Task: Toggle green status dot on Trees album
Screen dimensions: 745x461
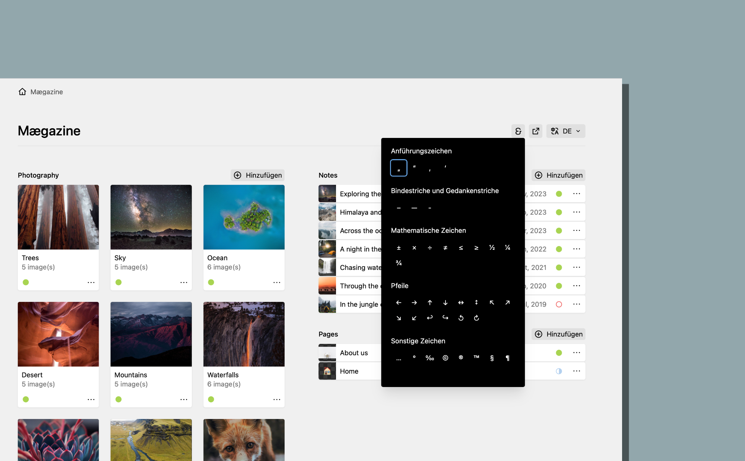Action: click(26, 282)
